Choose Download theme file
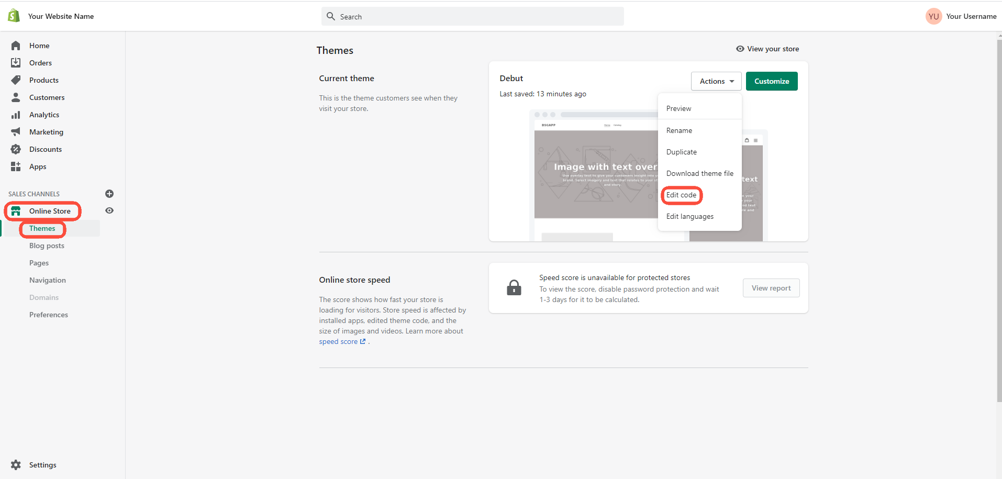 699,173
